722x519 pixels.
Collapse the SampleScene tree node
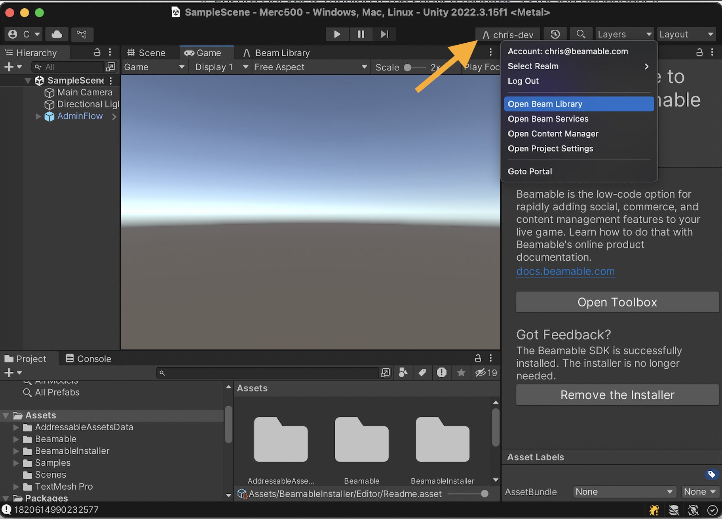(28, 81)
